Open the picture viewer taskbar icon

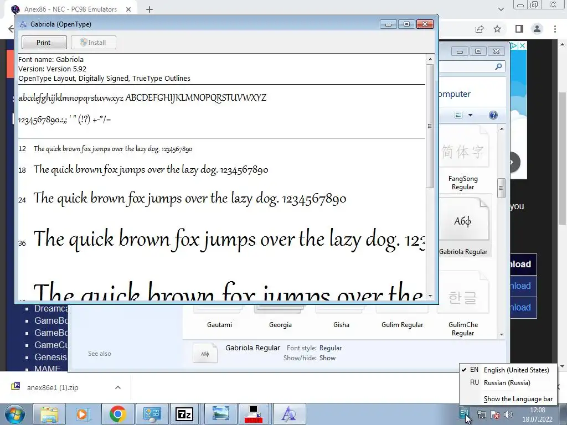pos(220,414)
